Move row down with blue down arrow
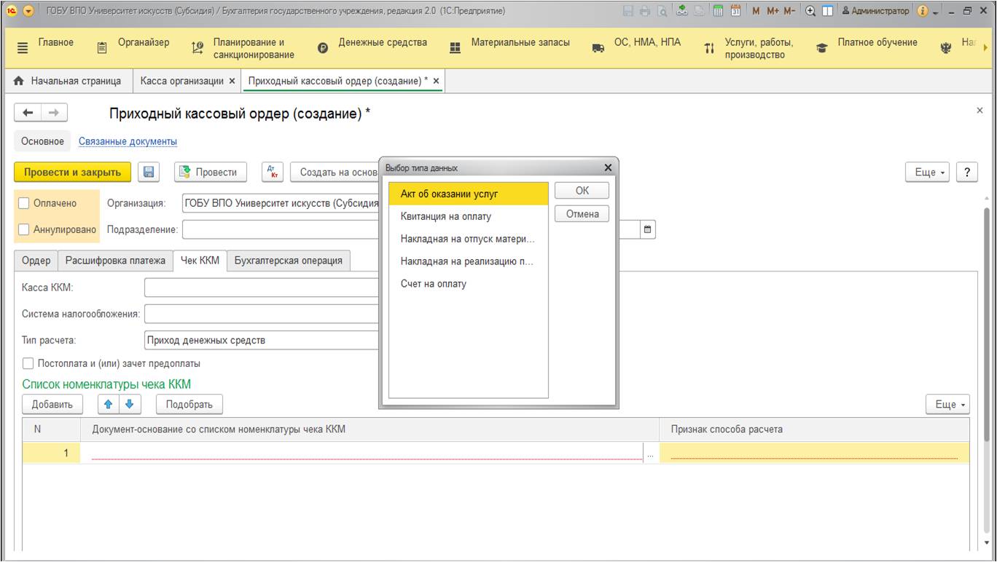The image size is (997, 562). tap(129, 404)
